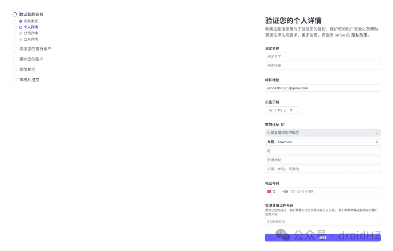Click the dashed circle icon beside 保护您的账户
The height and width of the screenshot is (251, 393).
pos(15,59)
